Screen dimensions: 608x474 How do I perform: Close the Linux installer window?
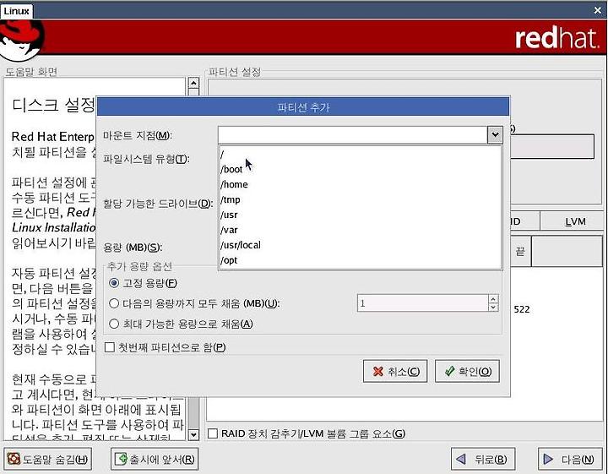[598, 10]
